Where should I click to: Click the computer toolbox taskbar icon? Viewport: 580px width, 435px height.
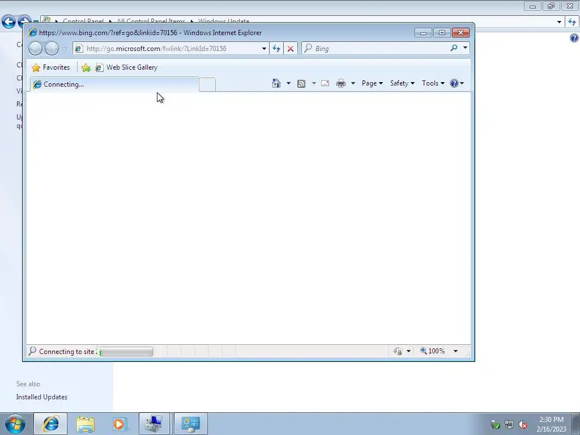[154, 424]
